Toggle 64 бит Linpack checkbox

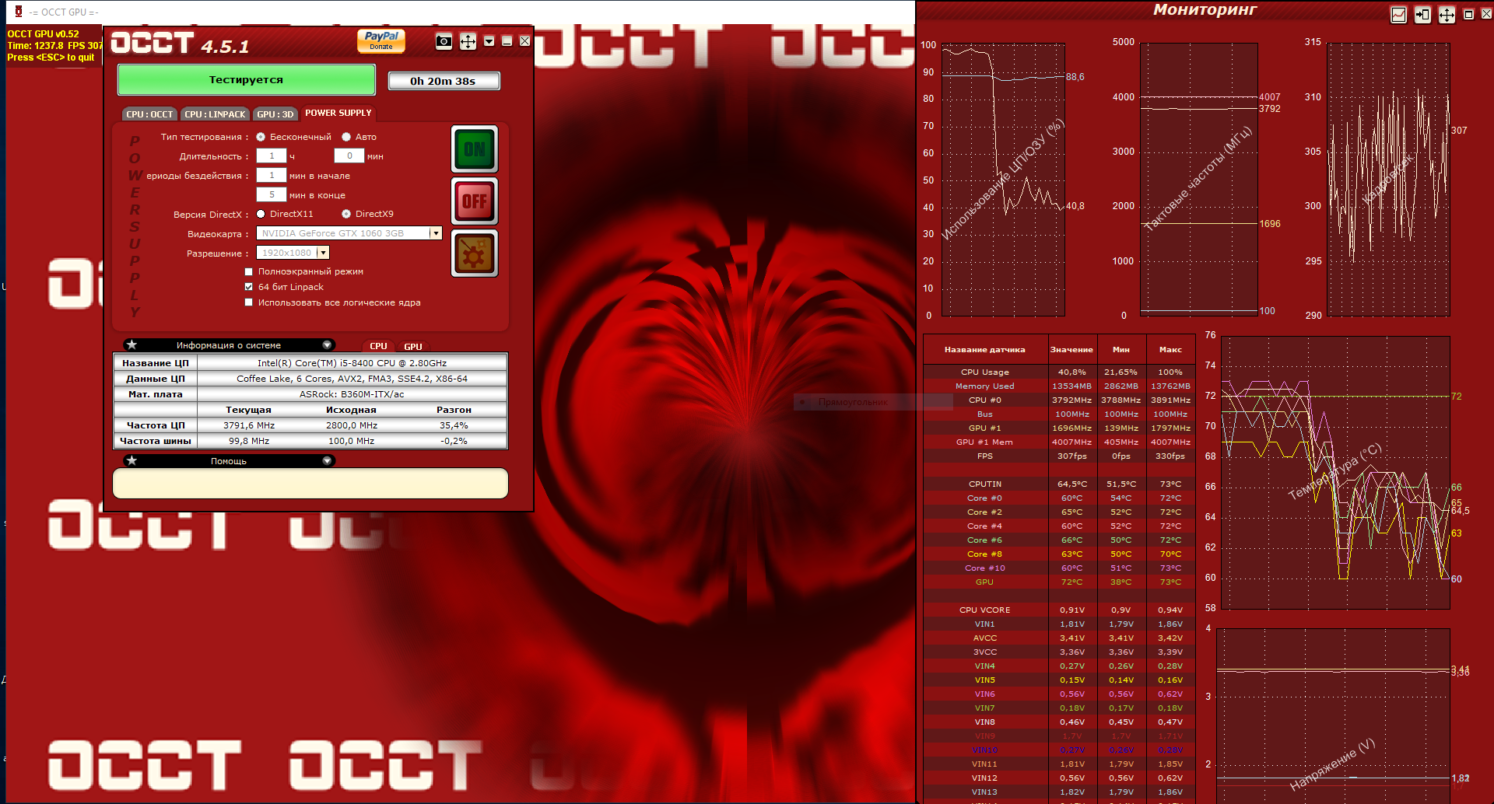click(x=249, y=287)
